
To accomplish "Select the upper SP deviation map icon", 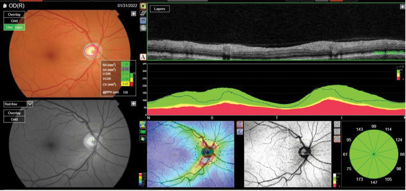I will [240, 124].
